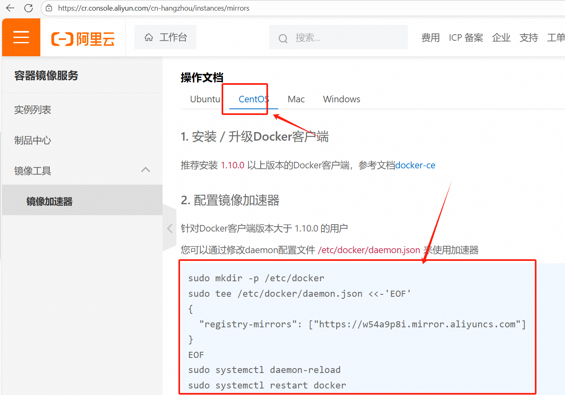The image size is (565, 395).
Task: Switch to the Ubuntu tab
Action: pyautogui.click(x=205, y=99)
